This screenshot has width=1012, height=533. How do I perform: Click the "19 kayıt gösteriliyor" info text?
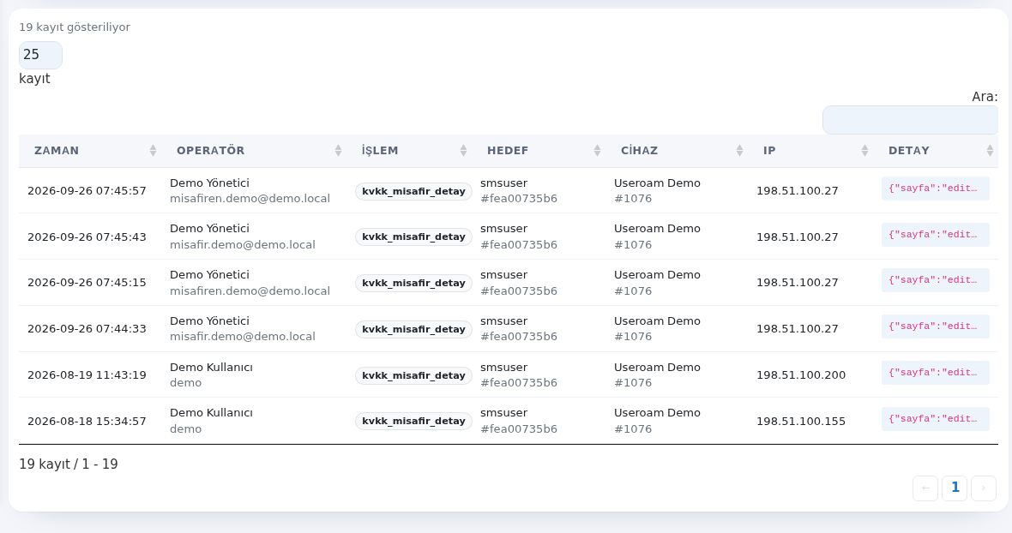pyautogui.click(x=75, y=27)
